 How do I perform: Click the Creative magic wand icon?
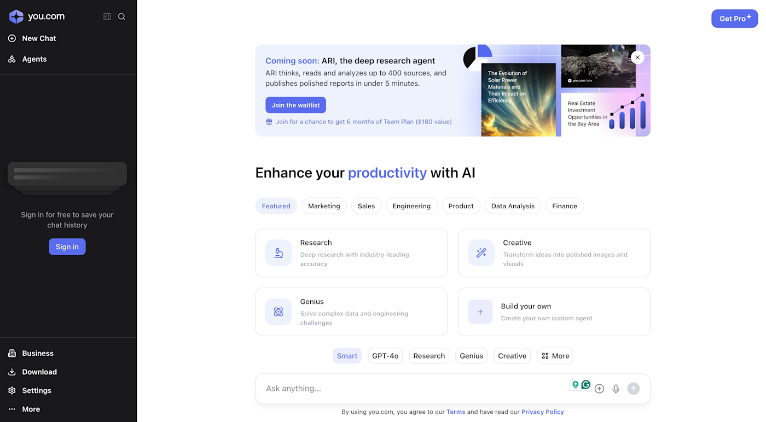pyautogui.click(x=481, y=253)
